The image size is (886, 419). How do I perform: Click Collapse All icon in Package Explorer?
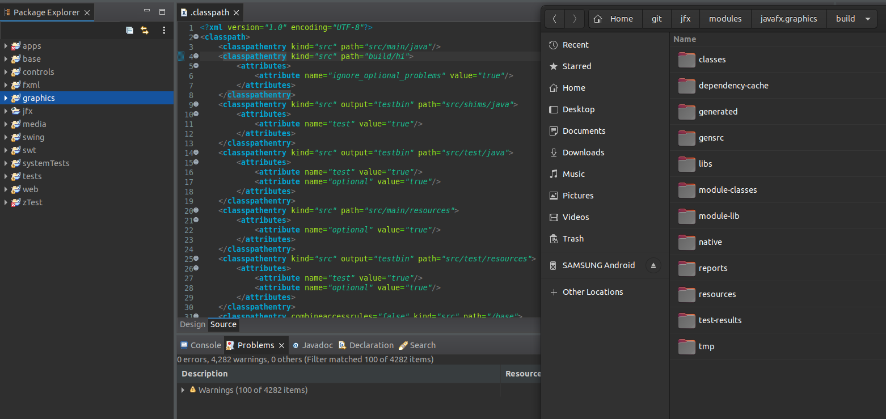[x=129, y=31]
